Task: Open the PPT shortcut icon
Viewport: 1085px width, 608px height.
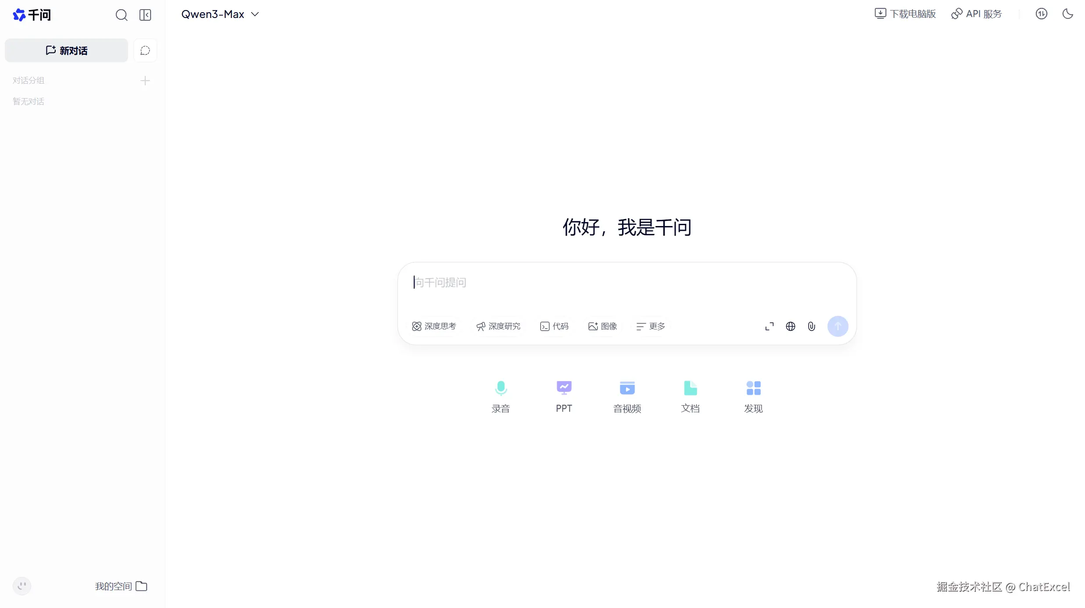Action: point(564,396)
